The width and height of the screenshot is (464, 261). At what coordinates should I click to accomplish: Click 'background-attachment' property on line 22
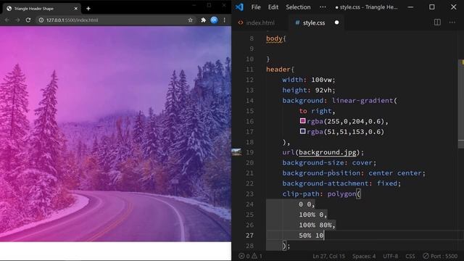[326, 183]
